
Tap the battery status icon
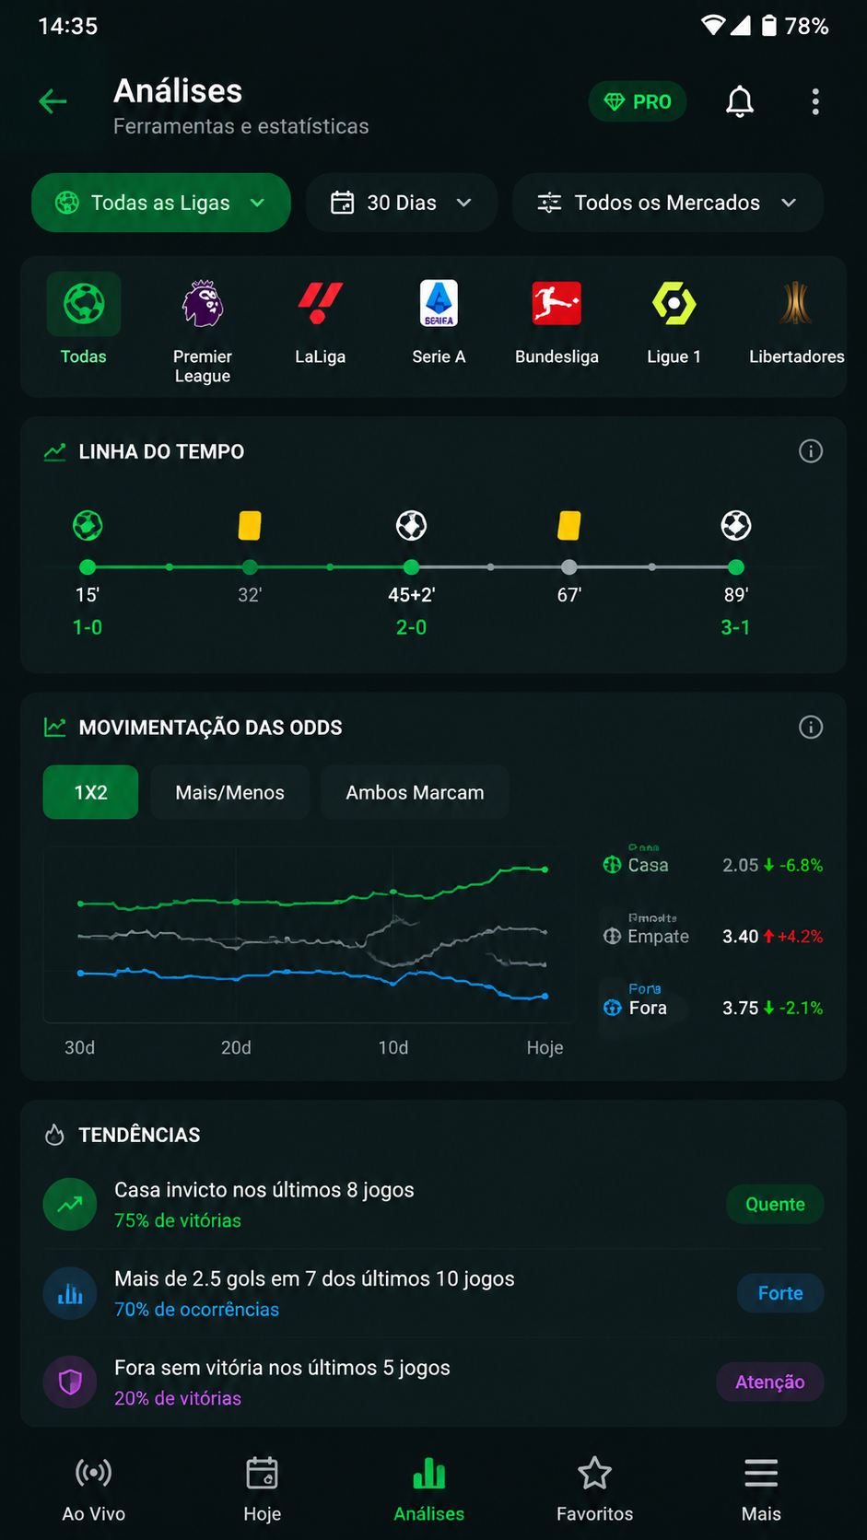pyautogui.click(x=768, y=26)
